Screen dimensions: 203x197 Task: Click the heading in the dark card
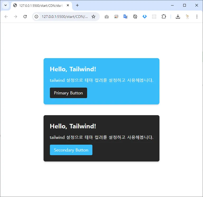click(x=73, y=126)
